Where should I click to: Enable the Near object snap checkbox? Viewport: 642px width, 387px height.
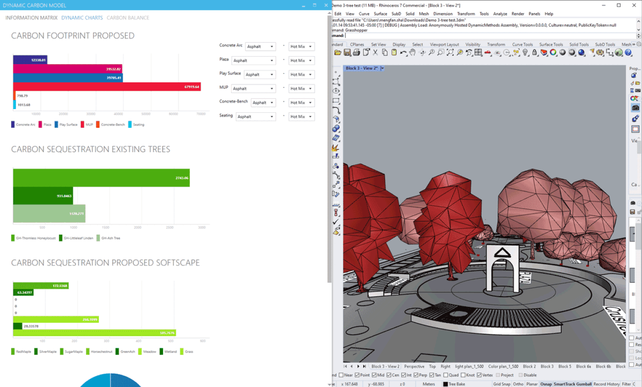[x=341, y=375]
